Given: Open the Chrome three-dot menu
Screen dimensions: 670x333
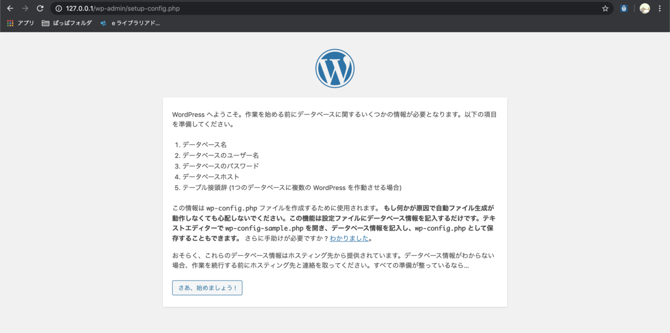Looking at the screenshot, I should tap(660, 8).
